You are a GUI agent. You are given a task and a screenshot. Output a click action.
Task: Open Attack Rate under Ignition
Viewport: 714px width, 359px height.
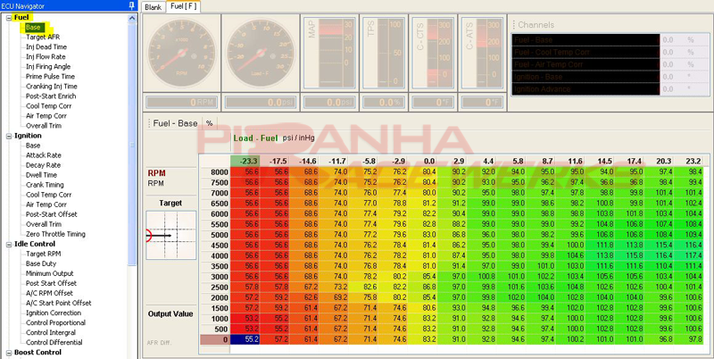click(43, 155)
